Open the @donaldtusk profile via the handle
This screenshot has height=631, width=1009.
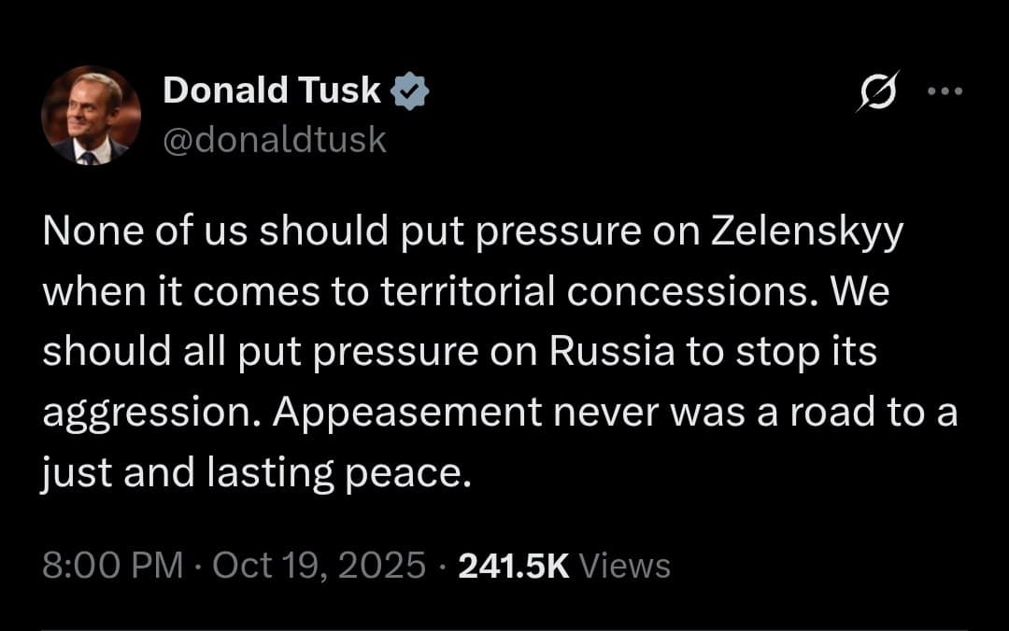(275, 140)
